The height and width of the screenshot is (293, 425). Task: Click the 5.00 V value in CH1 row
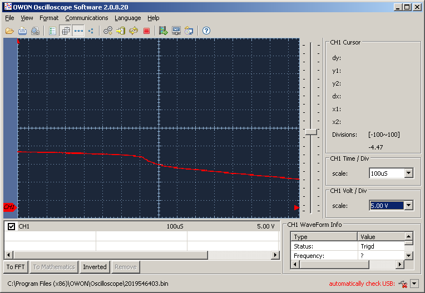[266, 226]
